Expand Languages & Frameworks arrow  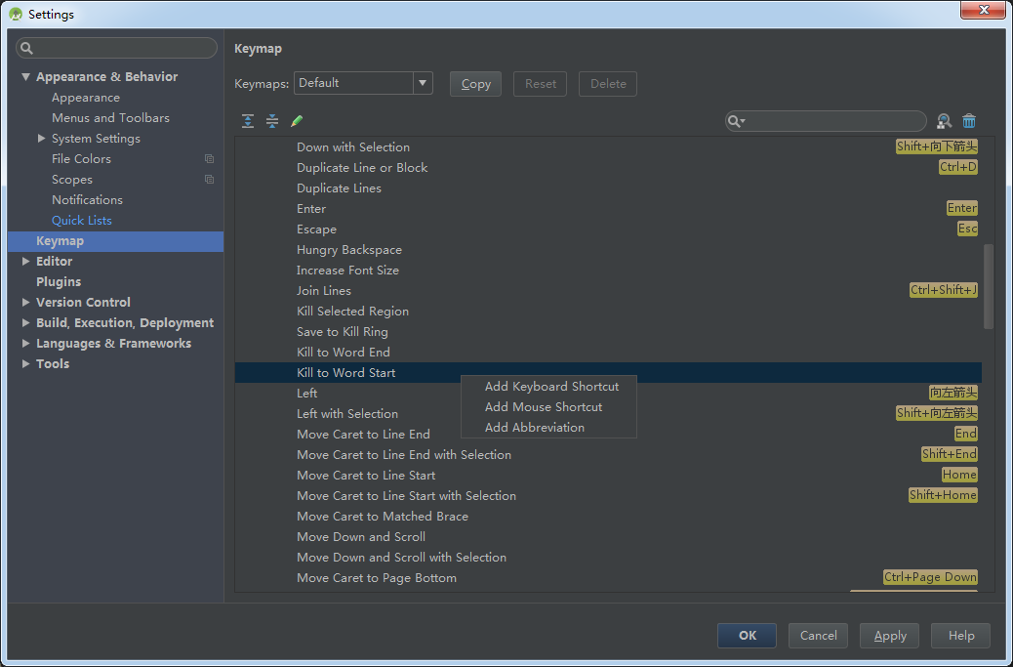tap(25, 343)
